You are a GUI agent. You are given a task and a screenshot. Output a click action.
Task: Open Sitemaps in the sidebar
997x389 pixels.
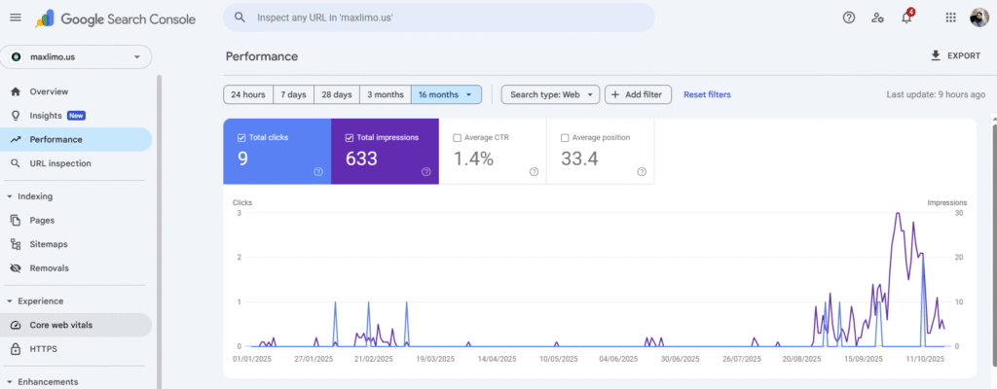[48, 244]
